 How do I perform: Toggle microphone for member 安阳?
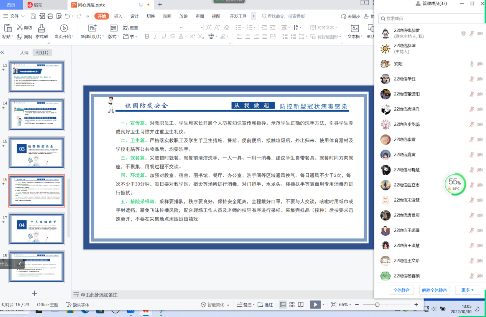coord(472,64)
